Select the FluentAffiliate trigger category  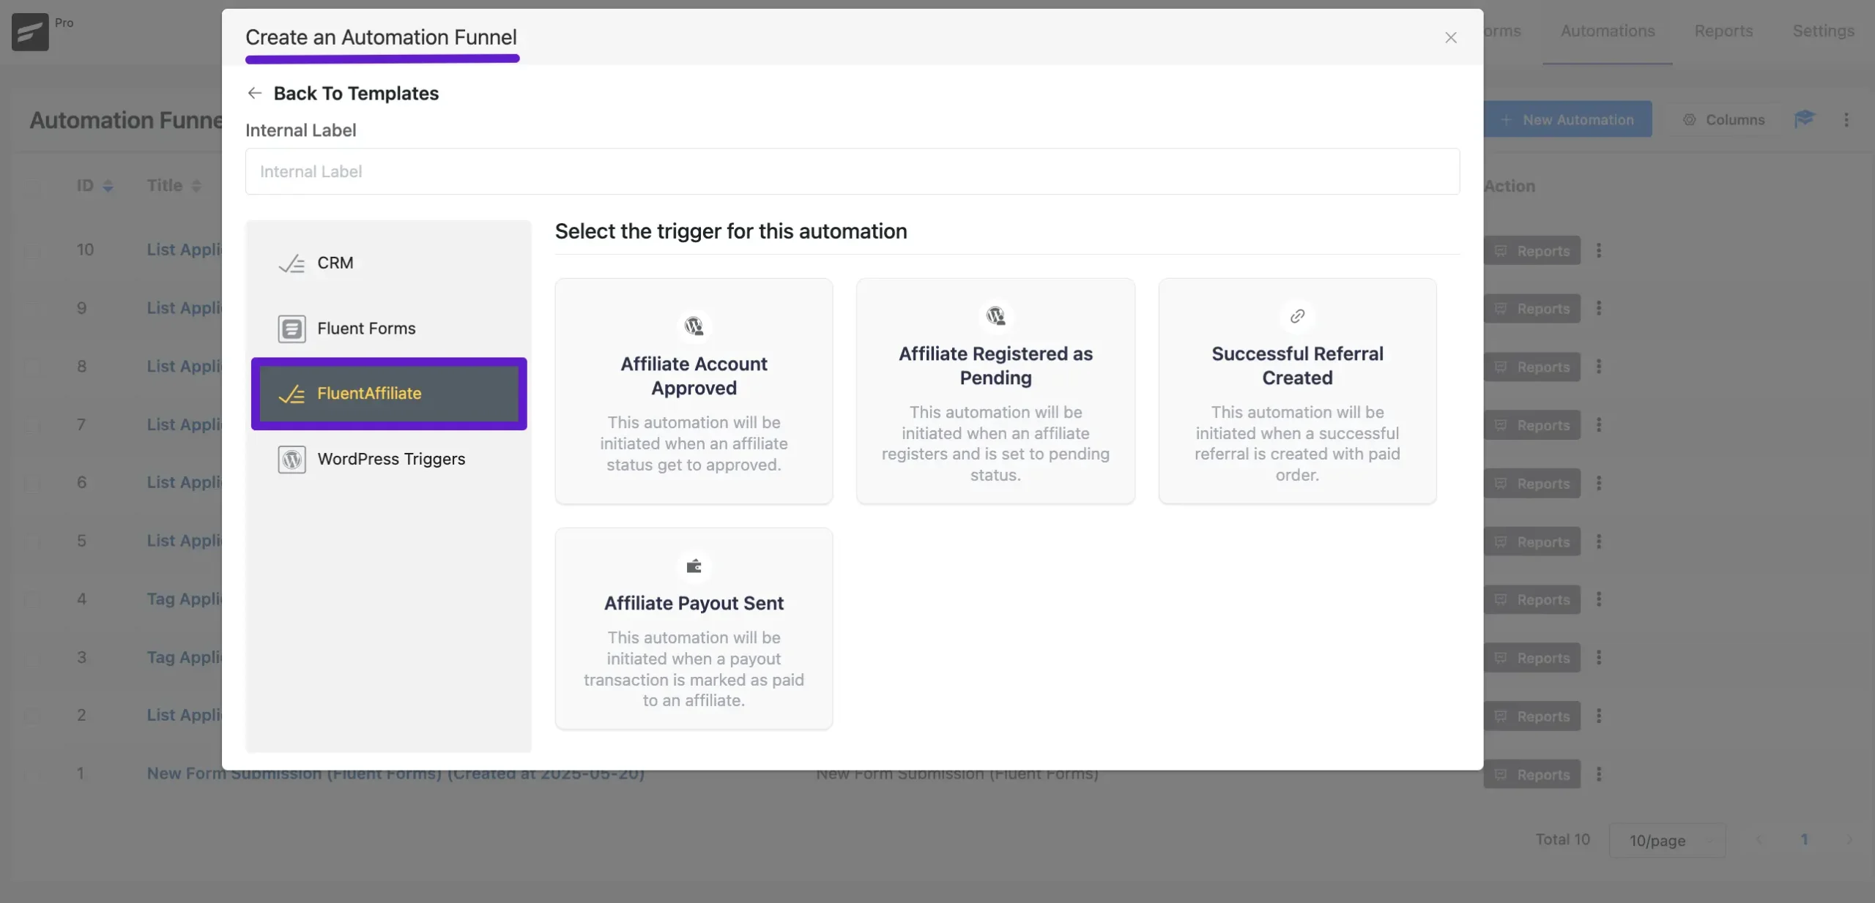pos(388,394)
